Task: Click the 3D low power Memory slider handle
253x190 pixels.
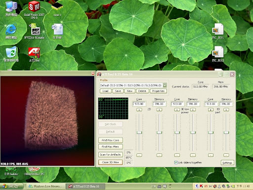Action: coord(193,133)
